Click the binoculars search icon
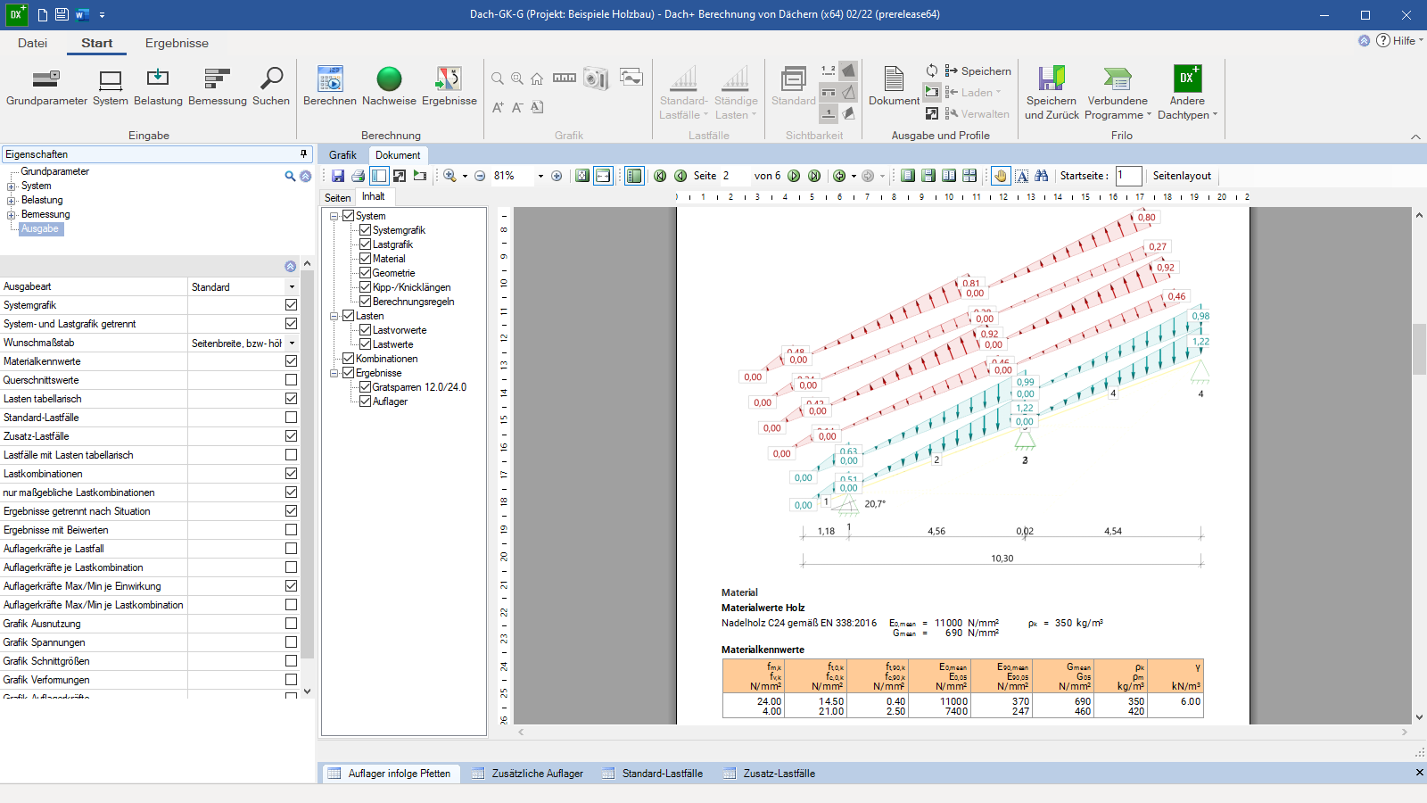 (1042, 176)
